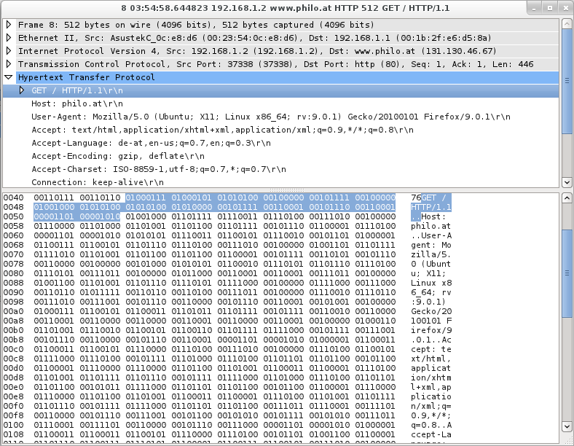Close the packet detail window
The image size is (574, 446).
click(x=565, y=8)
